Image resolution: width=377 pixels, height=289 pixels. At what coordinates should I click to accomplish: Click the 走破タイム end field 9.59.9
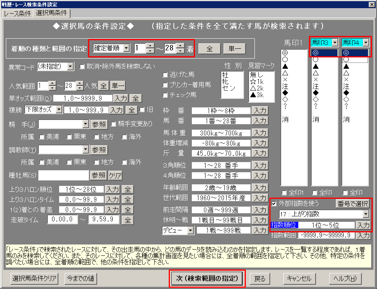click(x=103, y=219)
